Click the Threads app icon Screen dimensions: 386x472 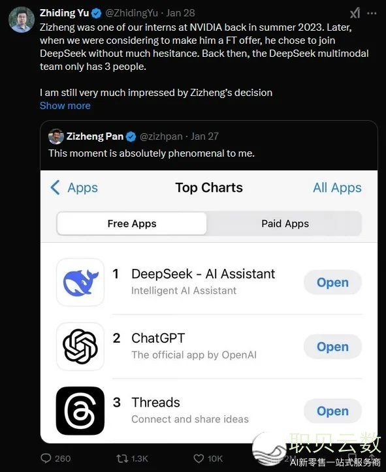[80, 411]
